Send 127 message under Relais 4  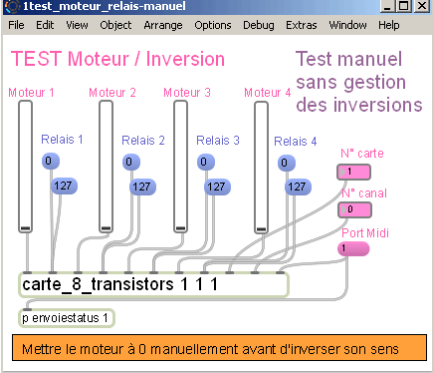[298, 186]
